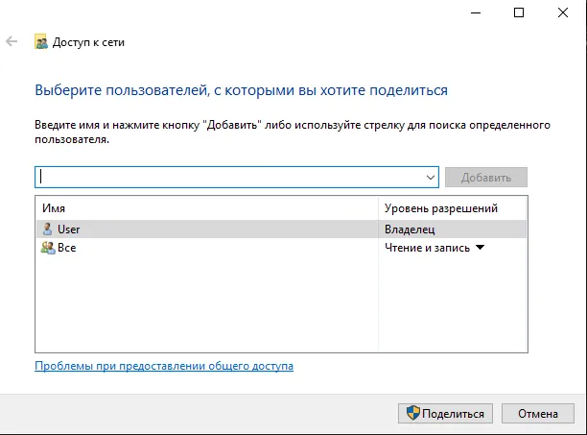Viewport: 587px width, 435px height.
Task: Open the Чтение и запись permission dropdown
Action: tap(480, 248)
